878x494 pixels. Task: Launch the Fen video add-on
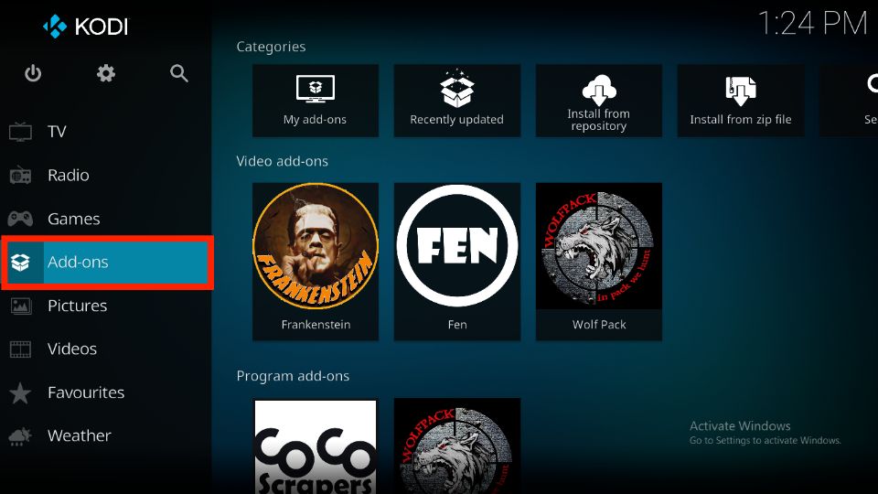pyautogui.click(x=457, y=262)
